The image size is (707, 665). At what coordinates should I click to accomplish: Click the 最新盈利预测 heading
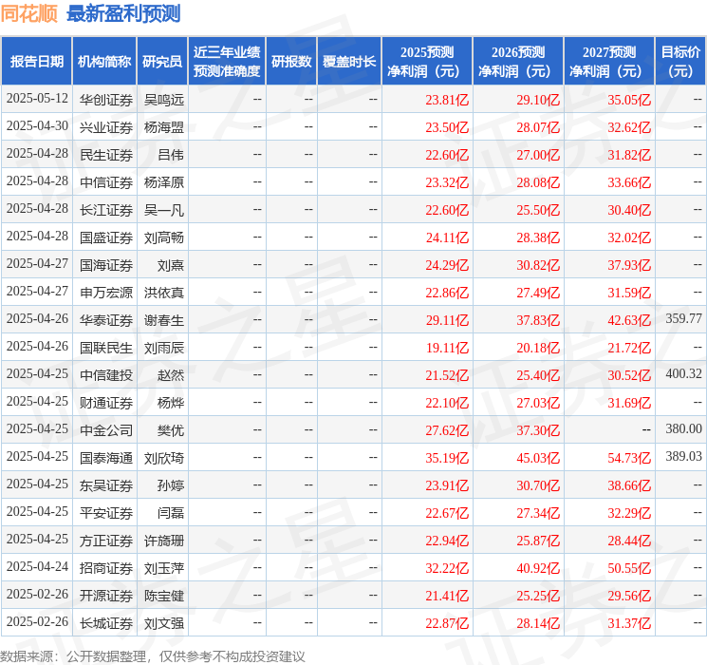tap(123, 13)
